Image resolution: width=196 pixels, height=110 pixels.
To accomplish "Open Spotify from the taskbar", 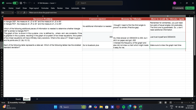I will [x=124, y=107].
